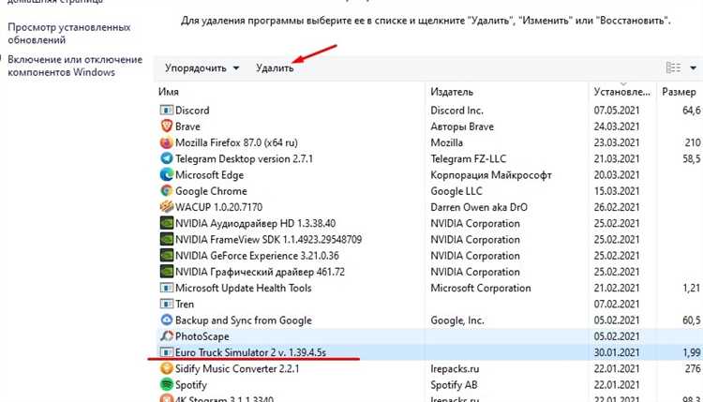Select the Microsoft Edge program name
The image size is (703, 402).
coord(209,175)
